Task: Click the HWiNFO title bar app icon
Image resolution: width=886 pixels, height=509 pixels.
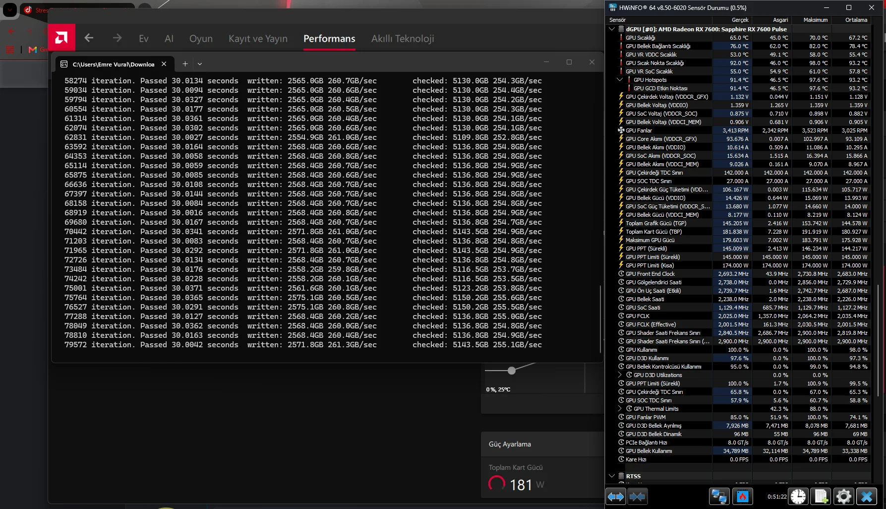Action: tap(613, 7)
